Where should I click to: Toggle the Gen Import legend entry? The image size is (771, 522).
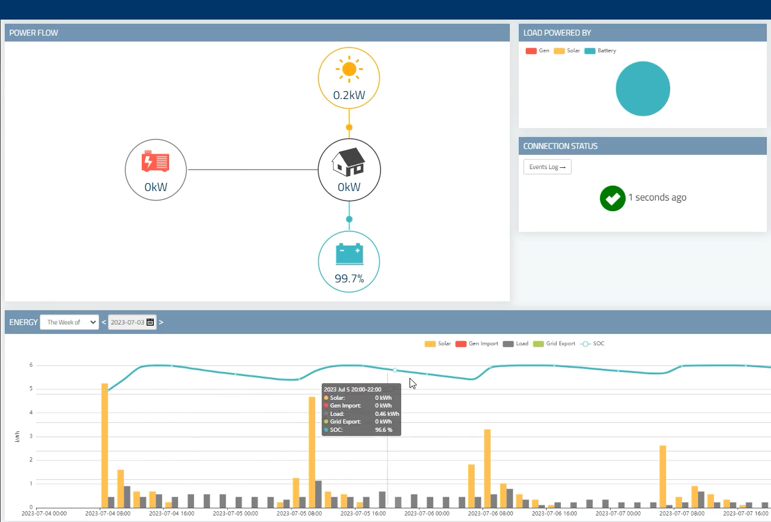click(x=477, y=343)
